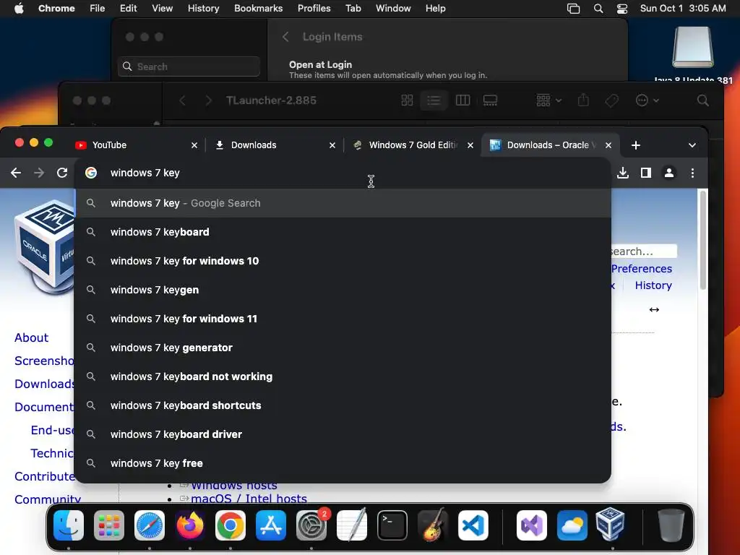Select the Downloads – Oracle tab
Screen dimensions: 740x555
pos(551,145)
